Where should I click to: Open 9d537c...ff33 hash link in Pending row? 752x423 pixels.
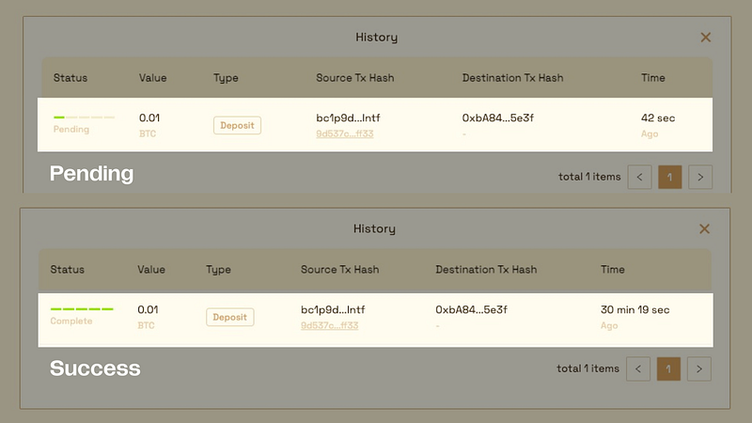(x=344, y=133)
